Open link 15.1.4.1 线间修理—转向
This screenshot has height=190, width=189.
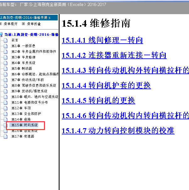coord(102,40)
